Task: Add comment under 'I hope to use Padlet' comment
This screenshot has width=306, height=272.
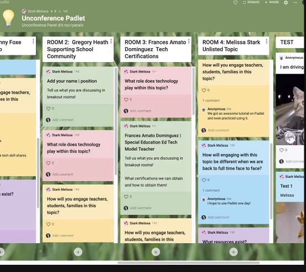Action: pyautogui.click(x=218, y=217)
